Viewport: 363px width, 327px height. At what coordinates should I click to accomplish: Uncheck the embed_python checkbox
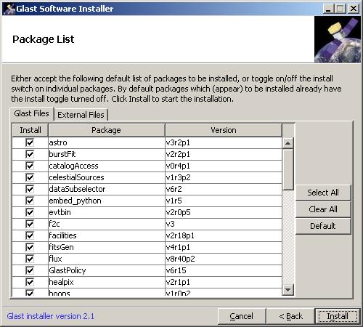pos(30,201)
